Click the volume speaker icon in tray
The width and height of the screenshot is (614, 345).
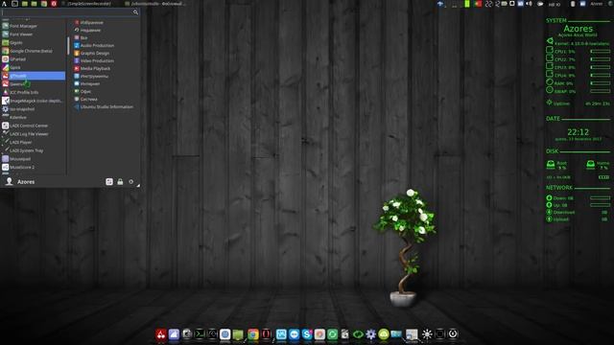(529, 4)
